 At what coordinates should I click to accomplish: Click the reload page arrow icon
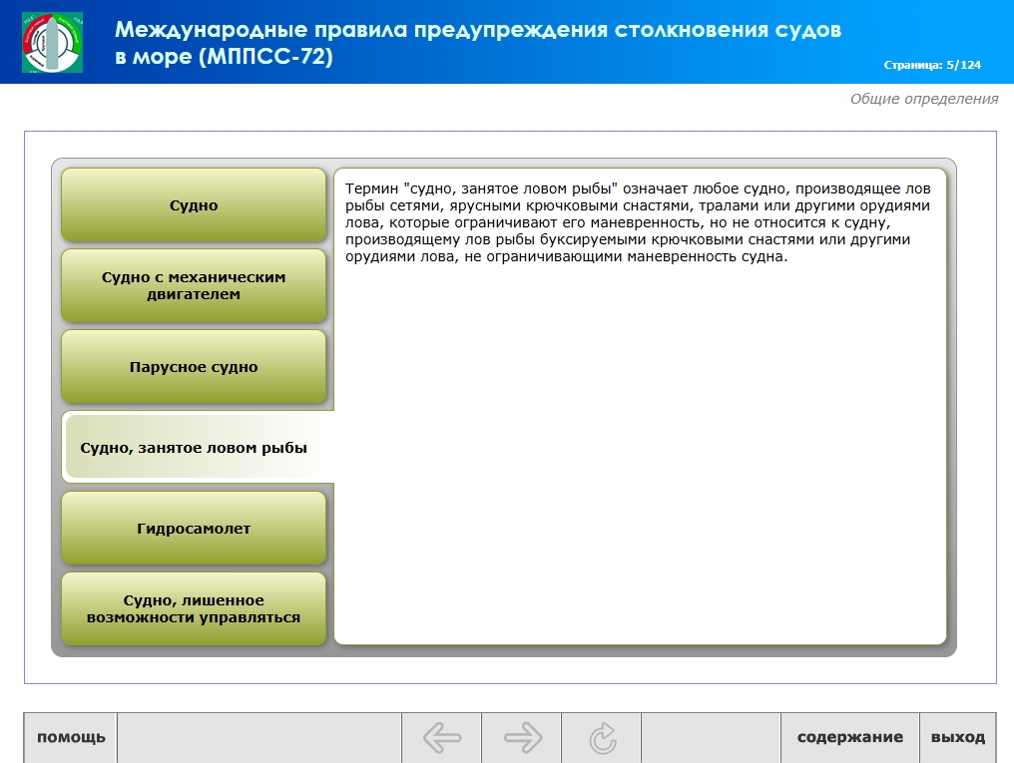click(x=602, y=737)
